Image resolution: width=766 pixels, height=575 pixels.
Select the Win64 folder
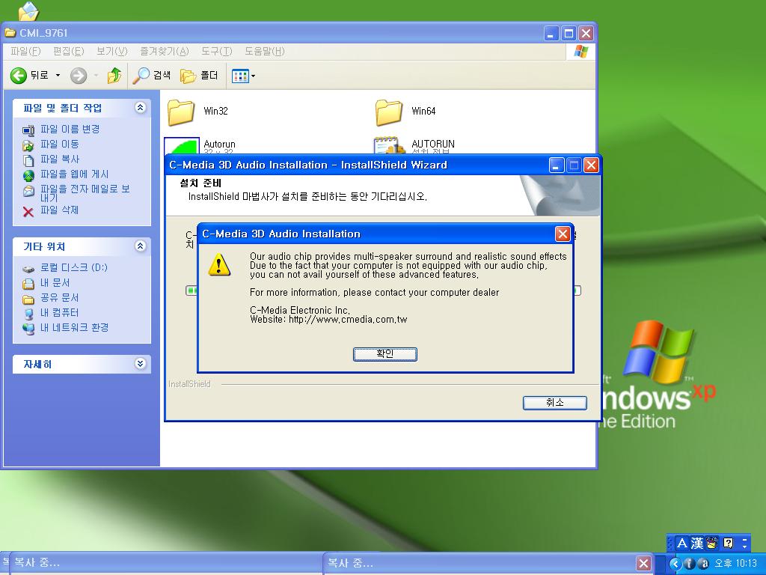[x=389, y=112]
